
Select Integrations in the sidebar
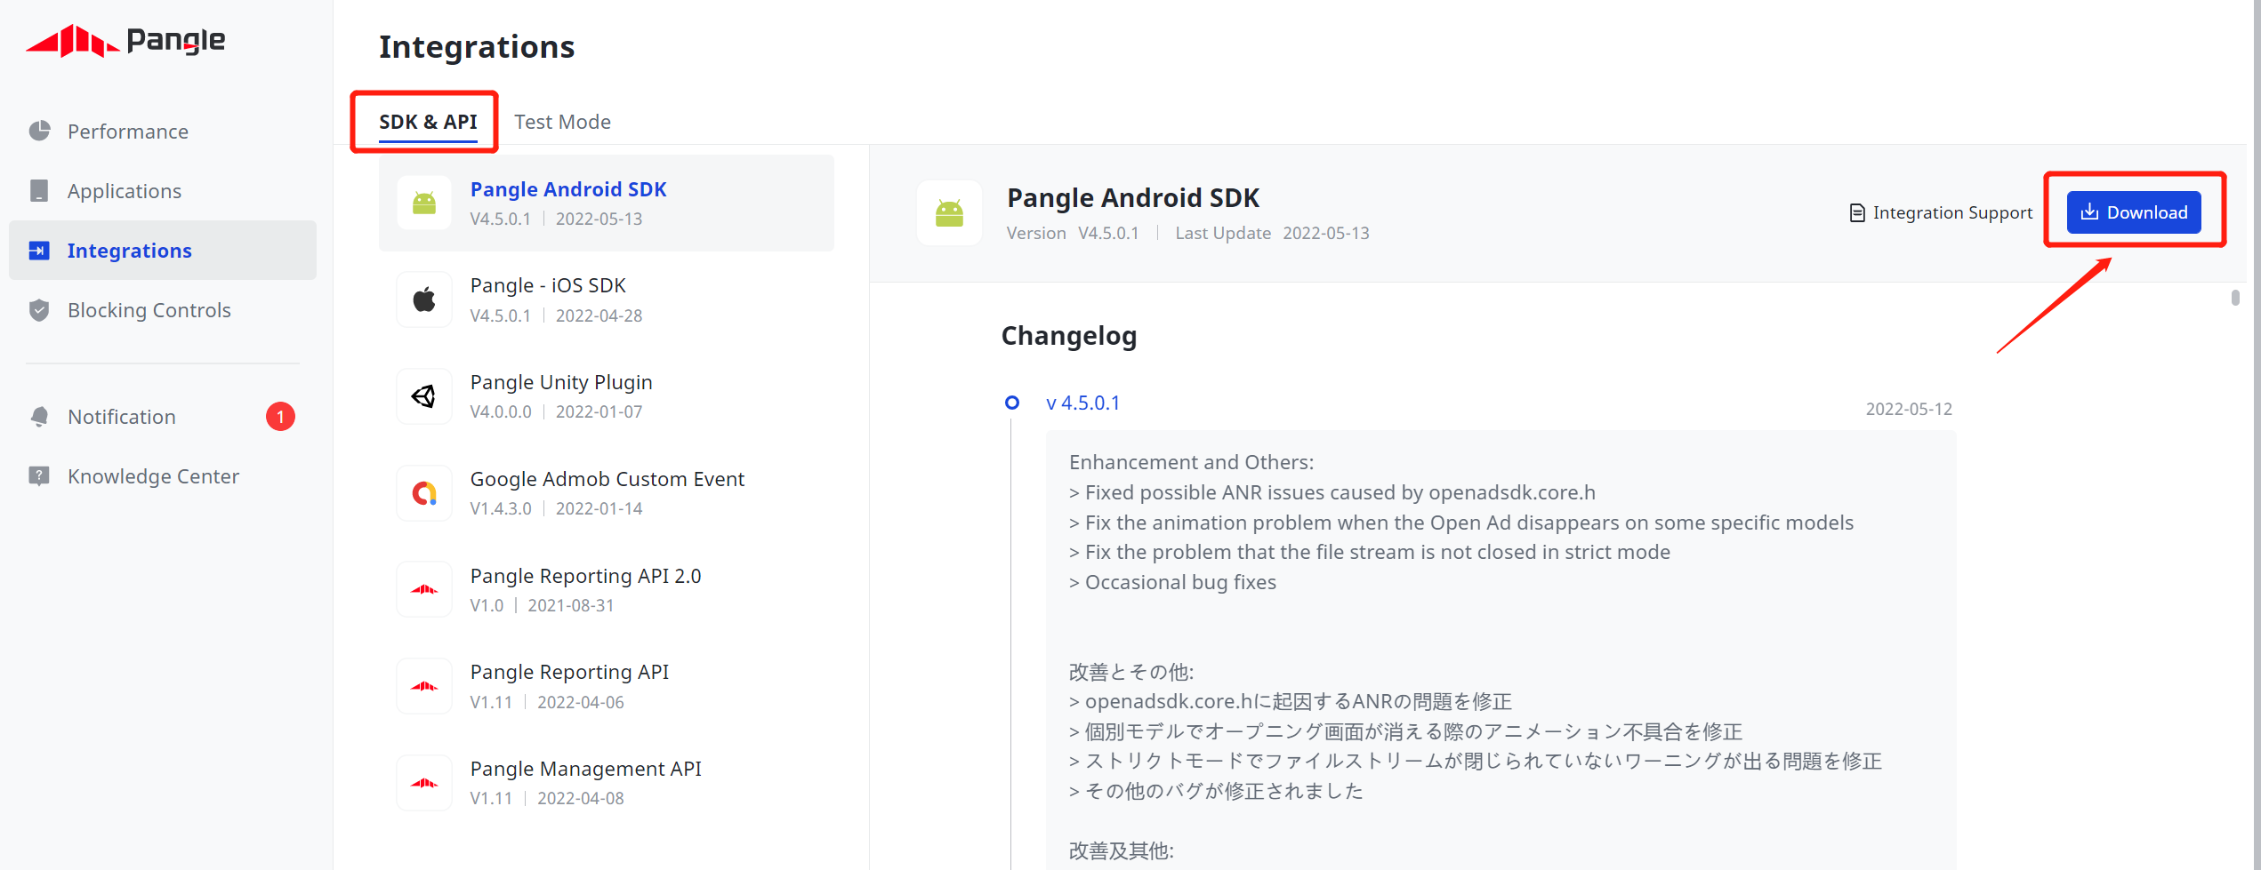[163, 251]
